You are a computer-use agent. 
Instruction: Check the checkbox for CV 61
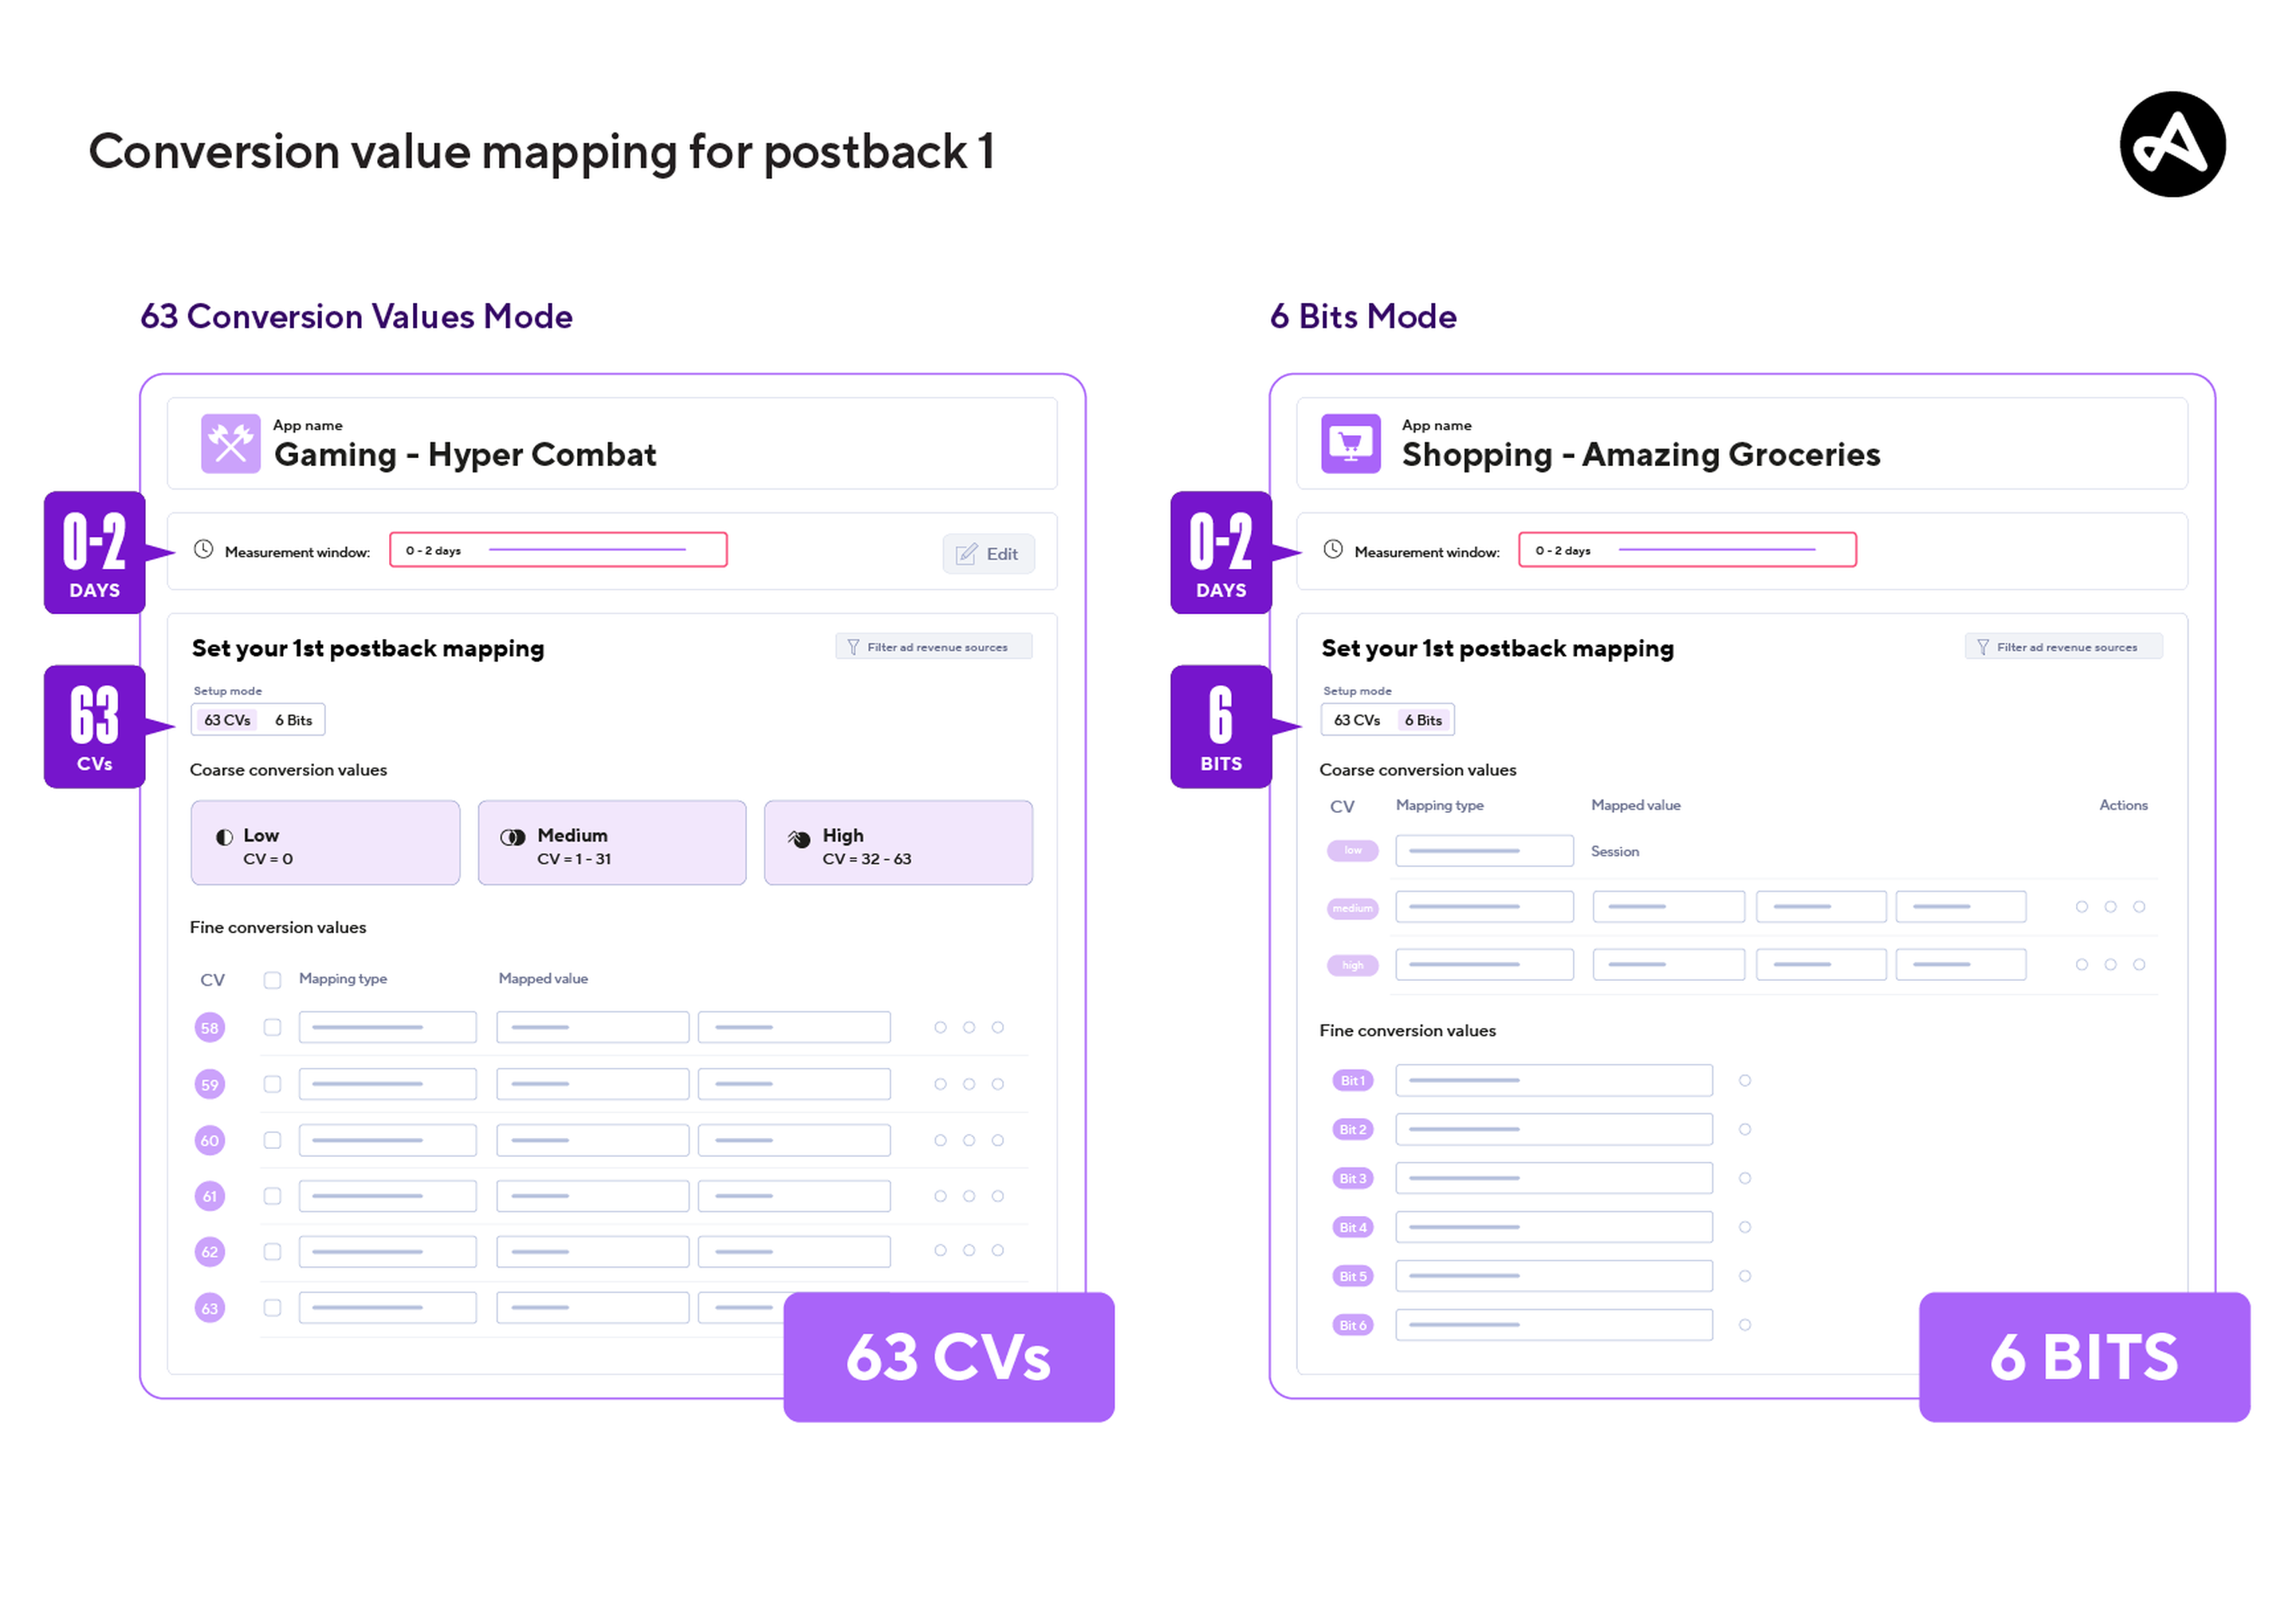[x=272, y=1196]
